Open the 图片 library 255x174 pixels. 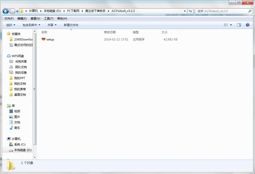pyautogui.click(x=15, y=117)
